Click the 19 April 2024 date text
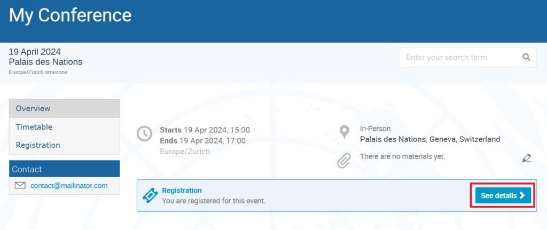The image size is (547, 230). (x=35, y=52)
